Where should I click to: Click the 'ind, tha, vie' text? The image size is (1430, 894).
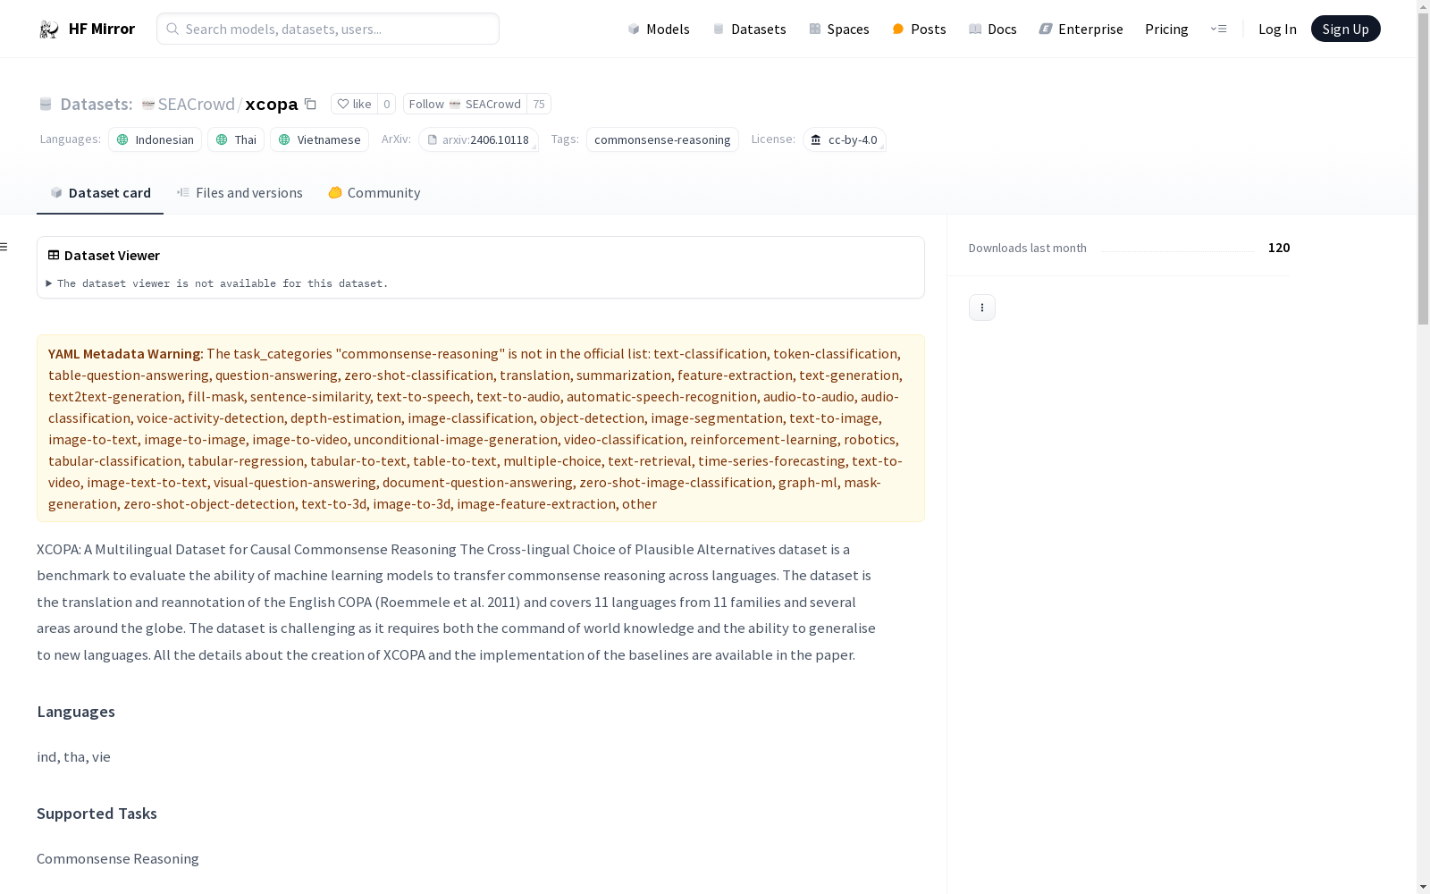(73, 757)
